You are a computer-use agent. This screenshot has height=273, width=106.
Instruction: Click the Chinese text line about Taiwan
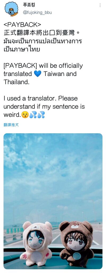pos(42,33)
